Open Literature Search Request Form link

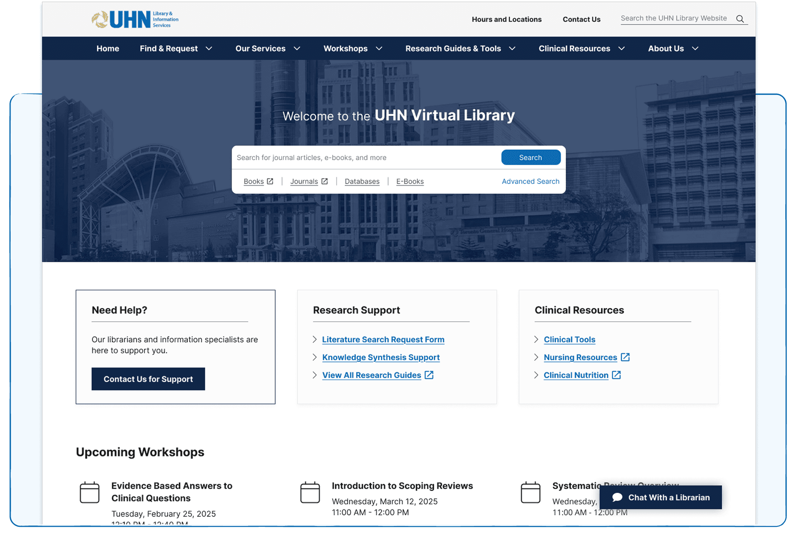click(383, 339)
